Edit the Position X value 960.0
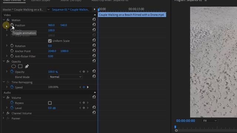The width and height of the screenshot is (237, 133). click(51, 25)
